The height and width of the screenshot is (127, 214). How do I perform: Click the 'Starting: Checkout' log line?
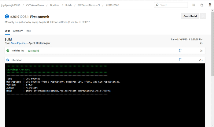click(x=18, y=69)
